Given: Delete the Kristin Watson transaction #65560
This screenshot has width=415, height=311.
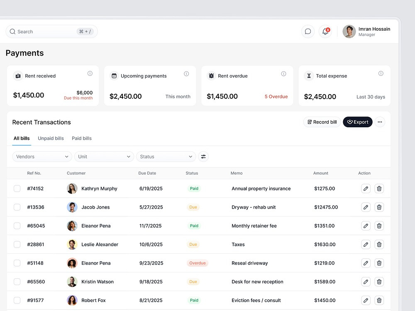Looking at the screenshot, I should click(379, 282).
